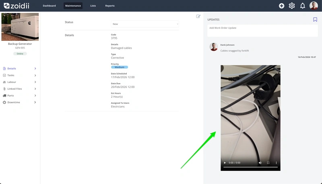Expand the Tasks section chevron
The width and height of the screenshot is (322, 184).
tap(35, 75)
